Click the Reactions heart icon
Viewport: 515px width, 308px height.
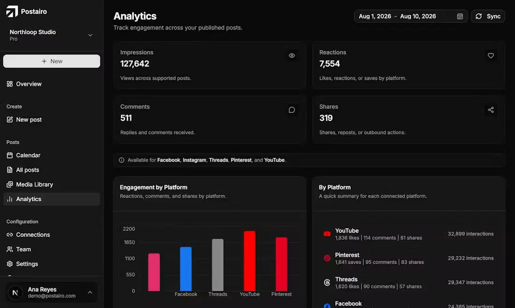click(491, 56)
